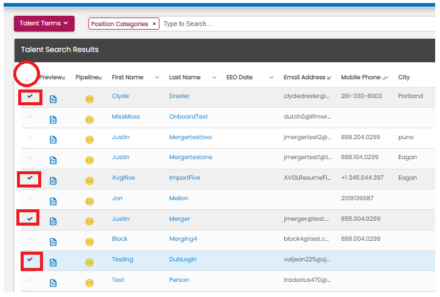440x297 pixels.
Task: Open the OnboardTest last name link
Action: pos(188,117)
